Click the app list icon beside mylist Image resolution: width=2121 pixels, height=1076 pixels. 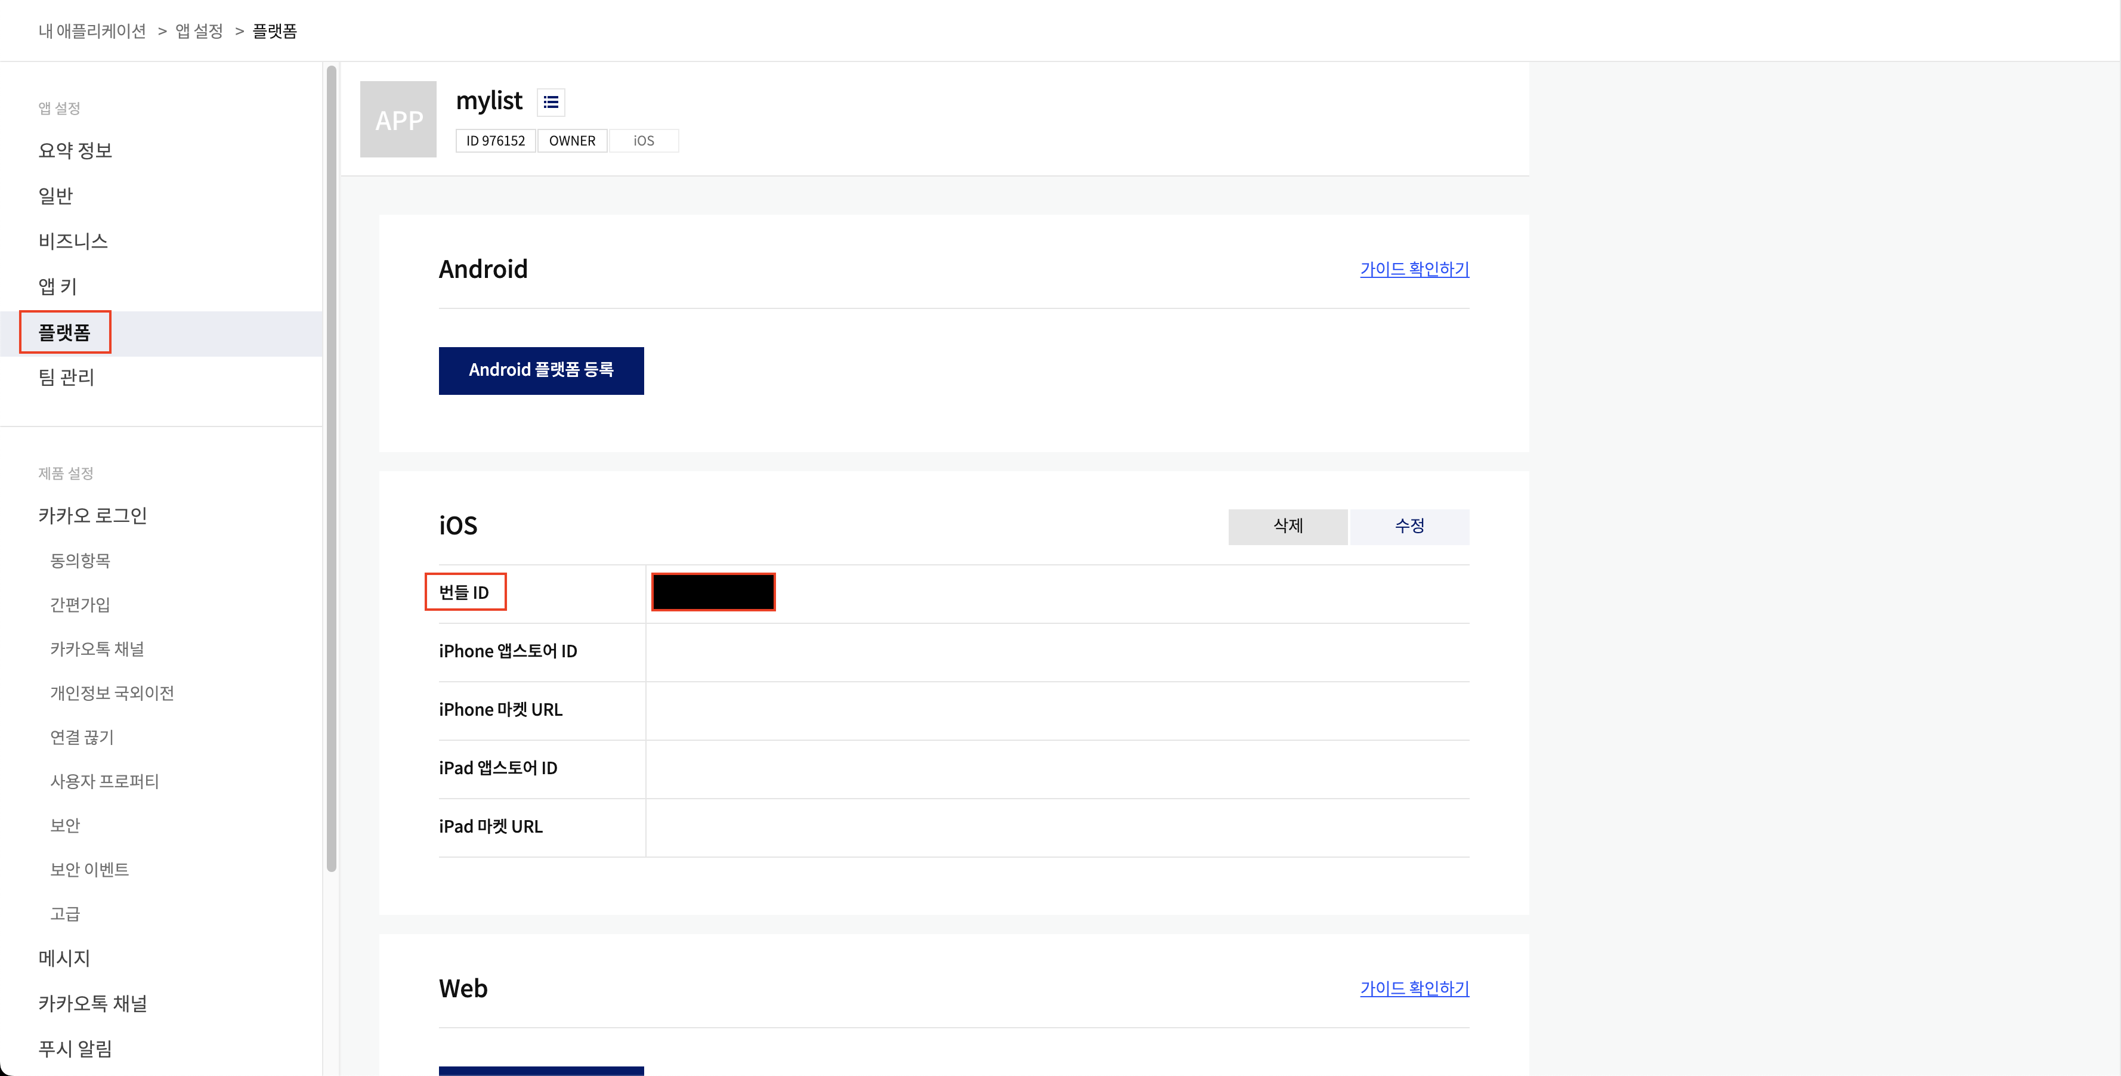coord(551,102)
